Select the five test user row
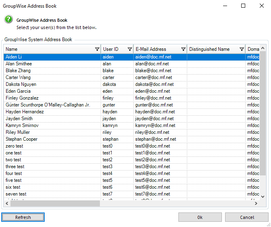This screenshot has height=227, width=271. (x=52, y=180)
